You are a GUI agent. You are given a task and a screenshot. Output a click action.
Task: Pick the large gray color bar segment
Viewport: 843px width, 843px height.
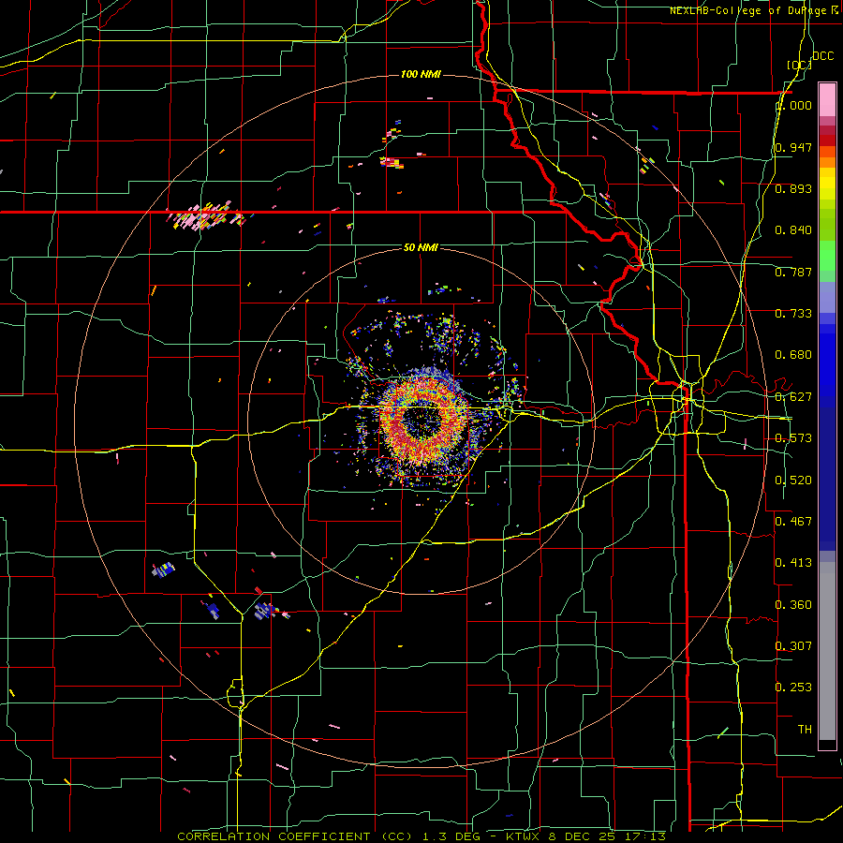[x=827, y=652]
